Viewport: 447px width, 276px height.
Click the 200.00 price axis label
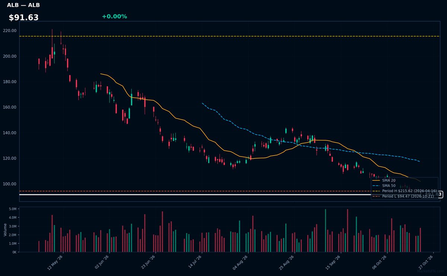[x=10, y=56]
